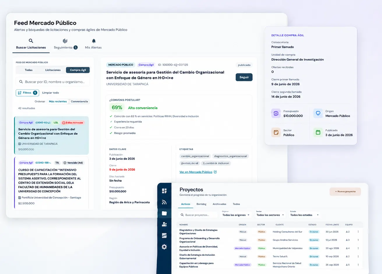The image size is (382, 274).
Task: Open row menu for Diseño de Estrategia de Inclusión
Action: coord(358,257)
